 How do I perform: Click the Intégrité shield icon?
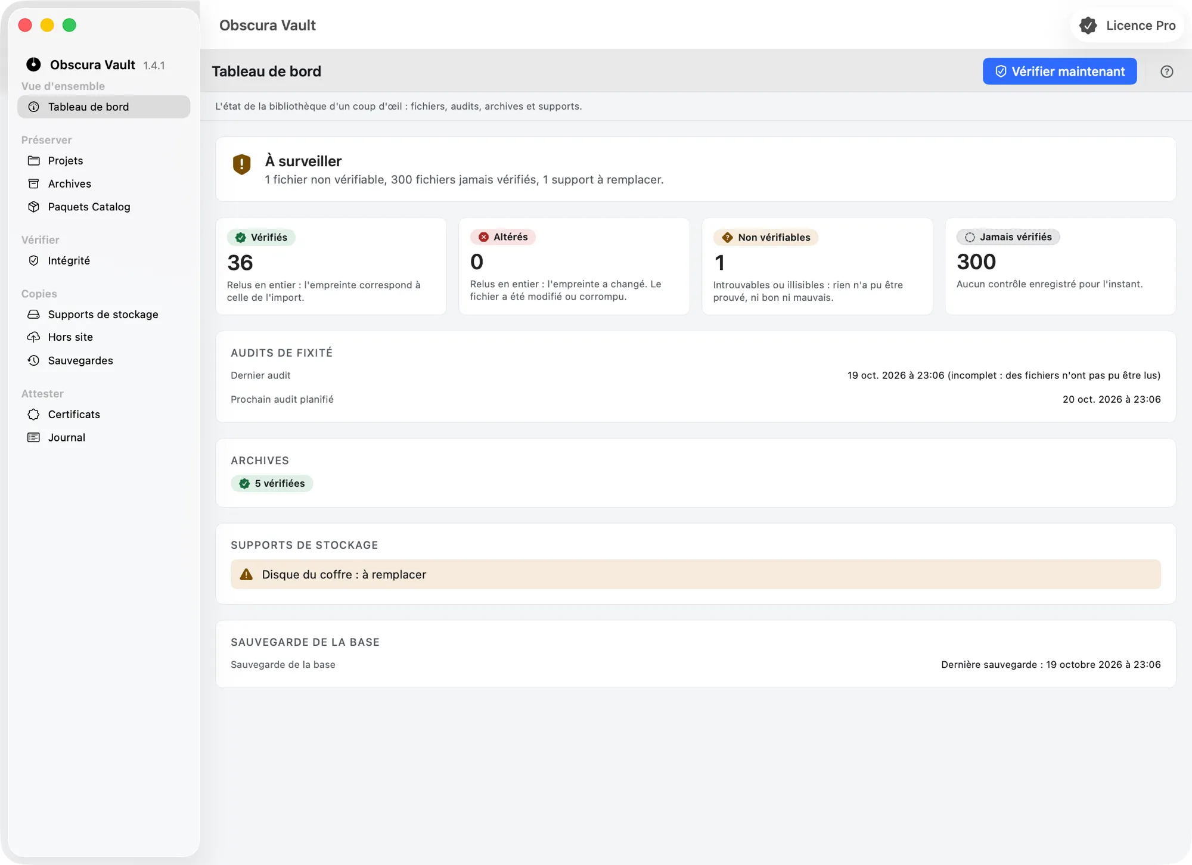(x=34, y=260)
